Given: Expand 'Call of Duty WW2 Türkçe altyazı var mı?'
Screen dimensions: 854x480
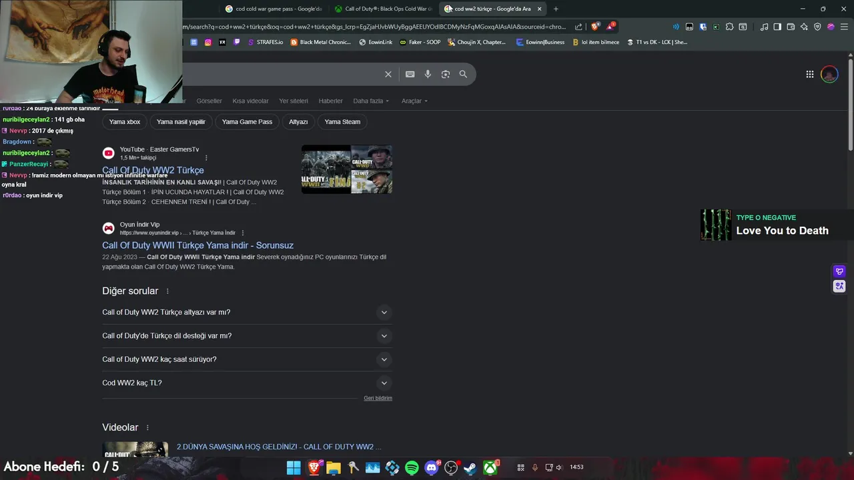Looking at the screenshot, I should point(247,312).
